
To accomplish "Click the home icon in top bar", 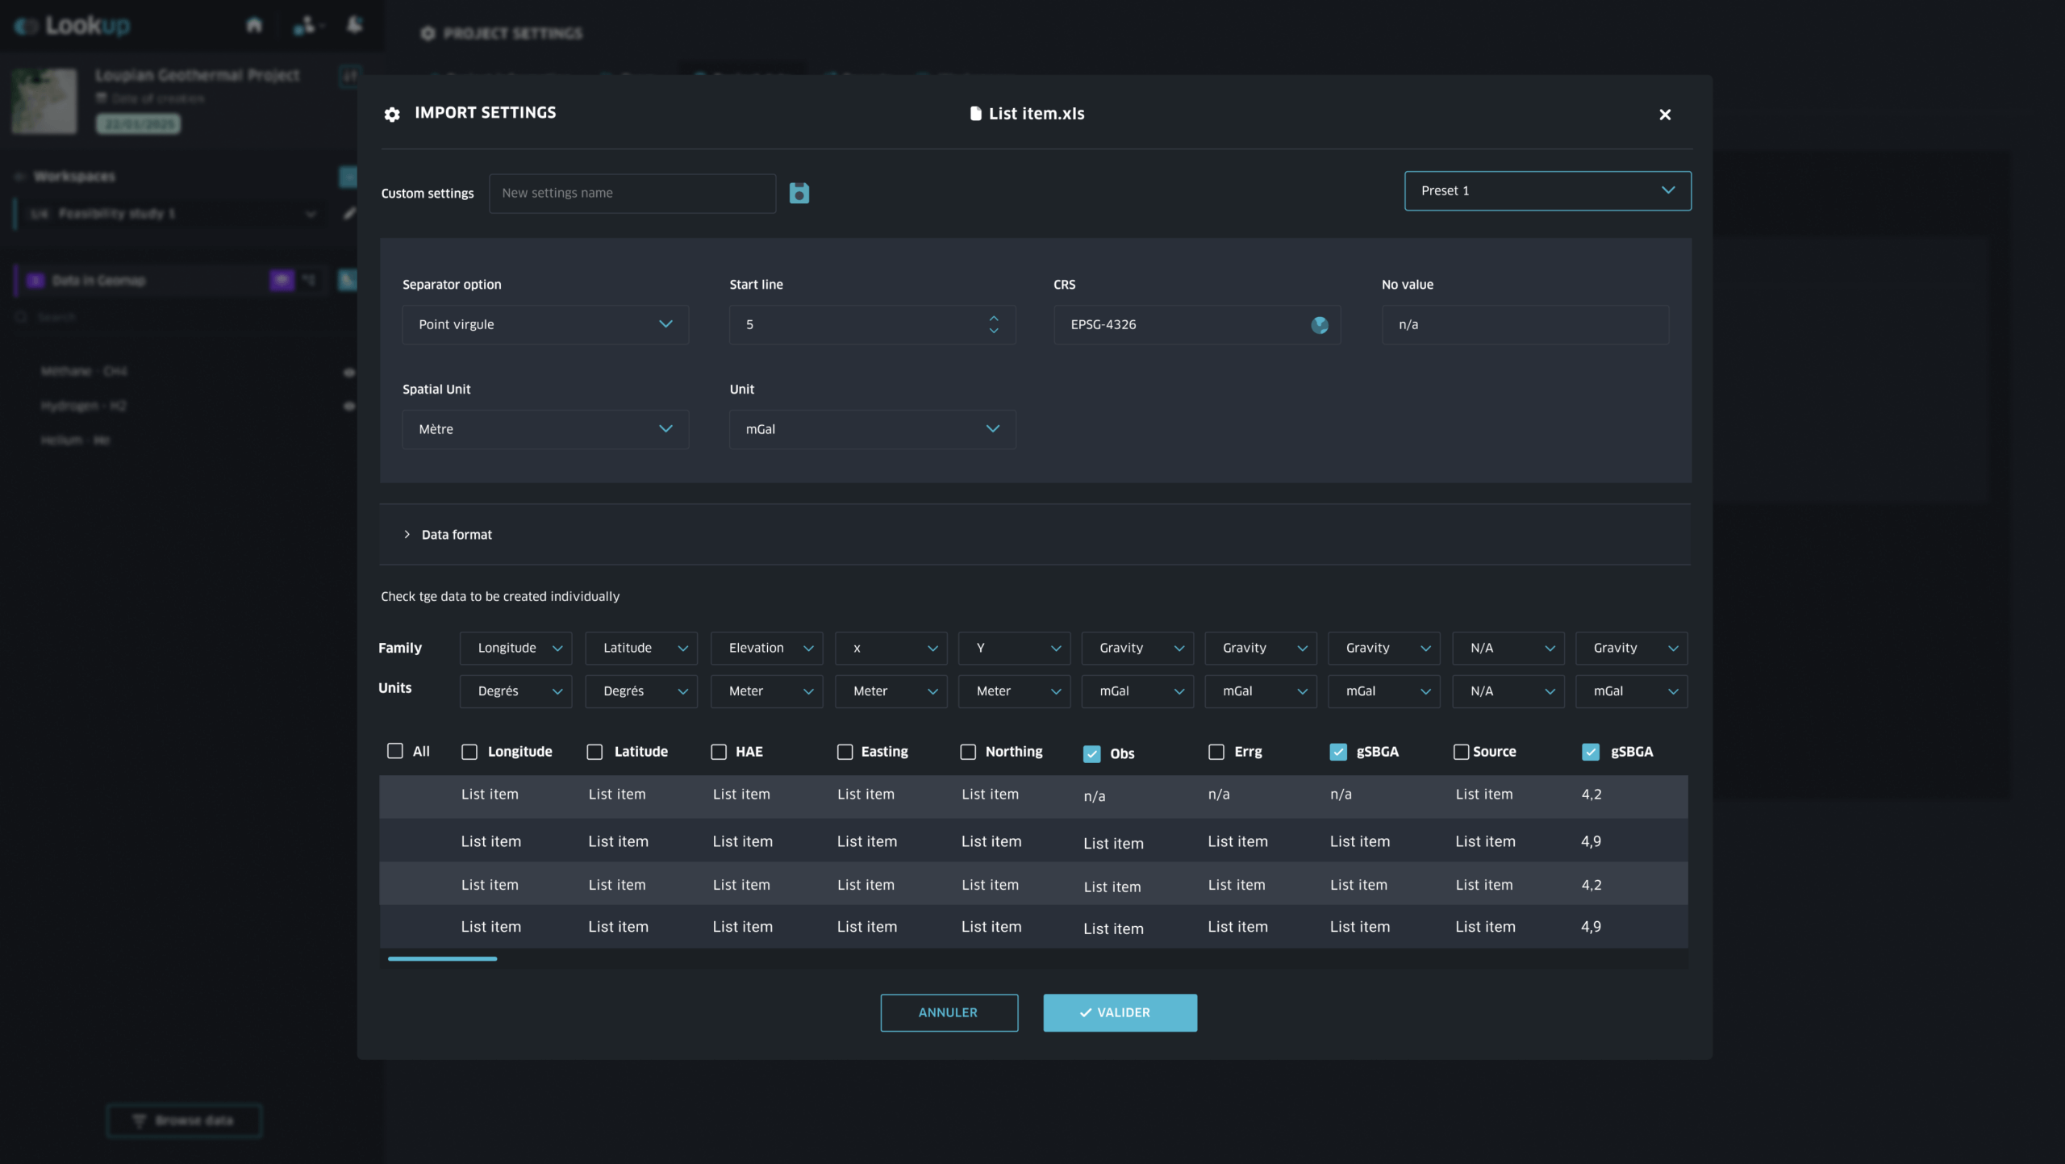I will point(254,25).
